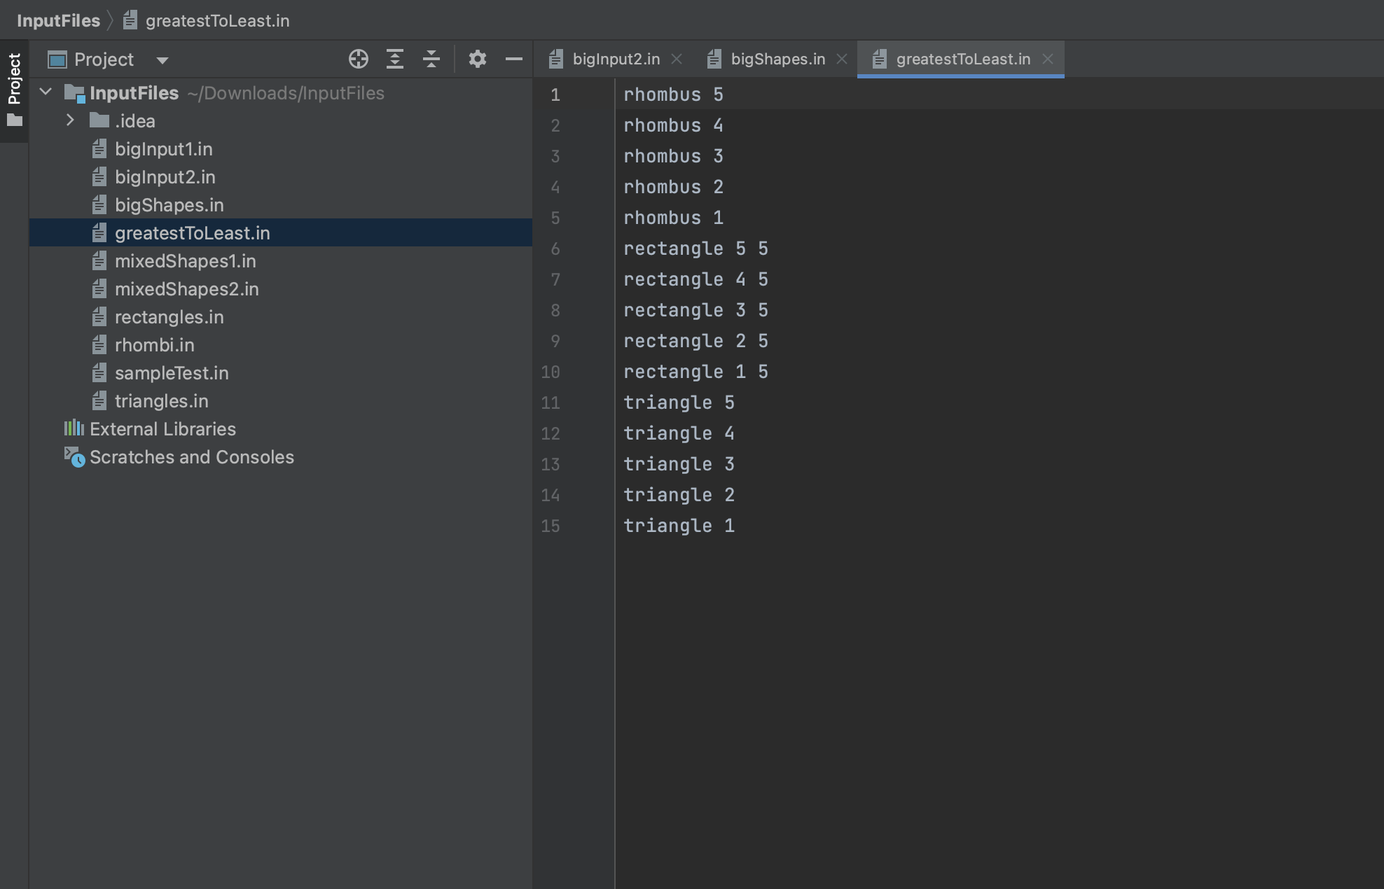Switch to the bigInput2.in tab
Screen dimensions: 1384x889
pyautogui.click(x=615, y=59)
